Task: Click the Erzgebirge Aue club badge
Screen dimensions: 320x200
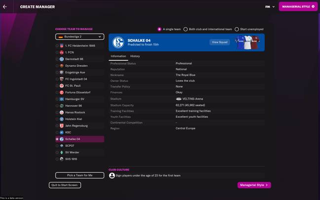Action: [x=62, y=73]
